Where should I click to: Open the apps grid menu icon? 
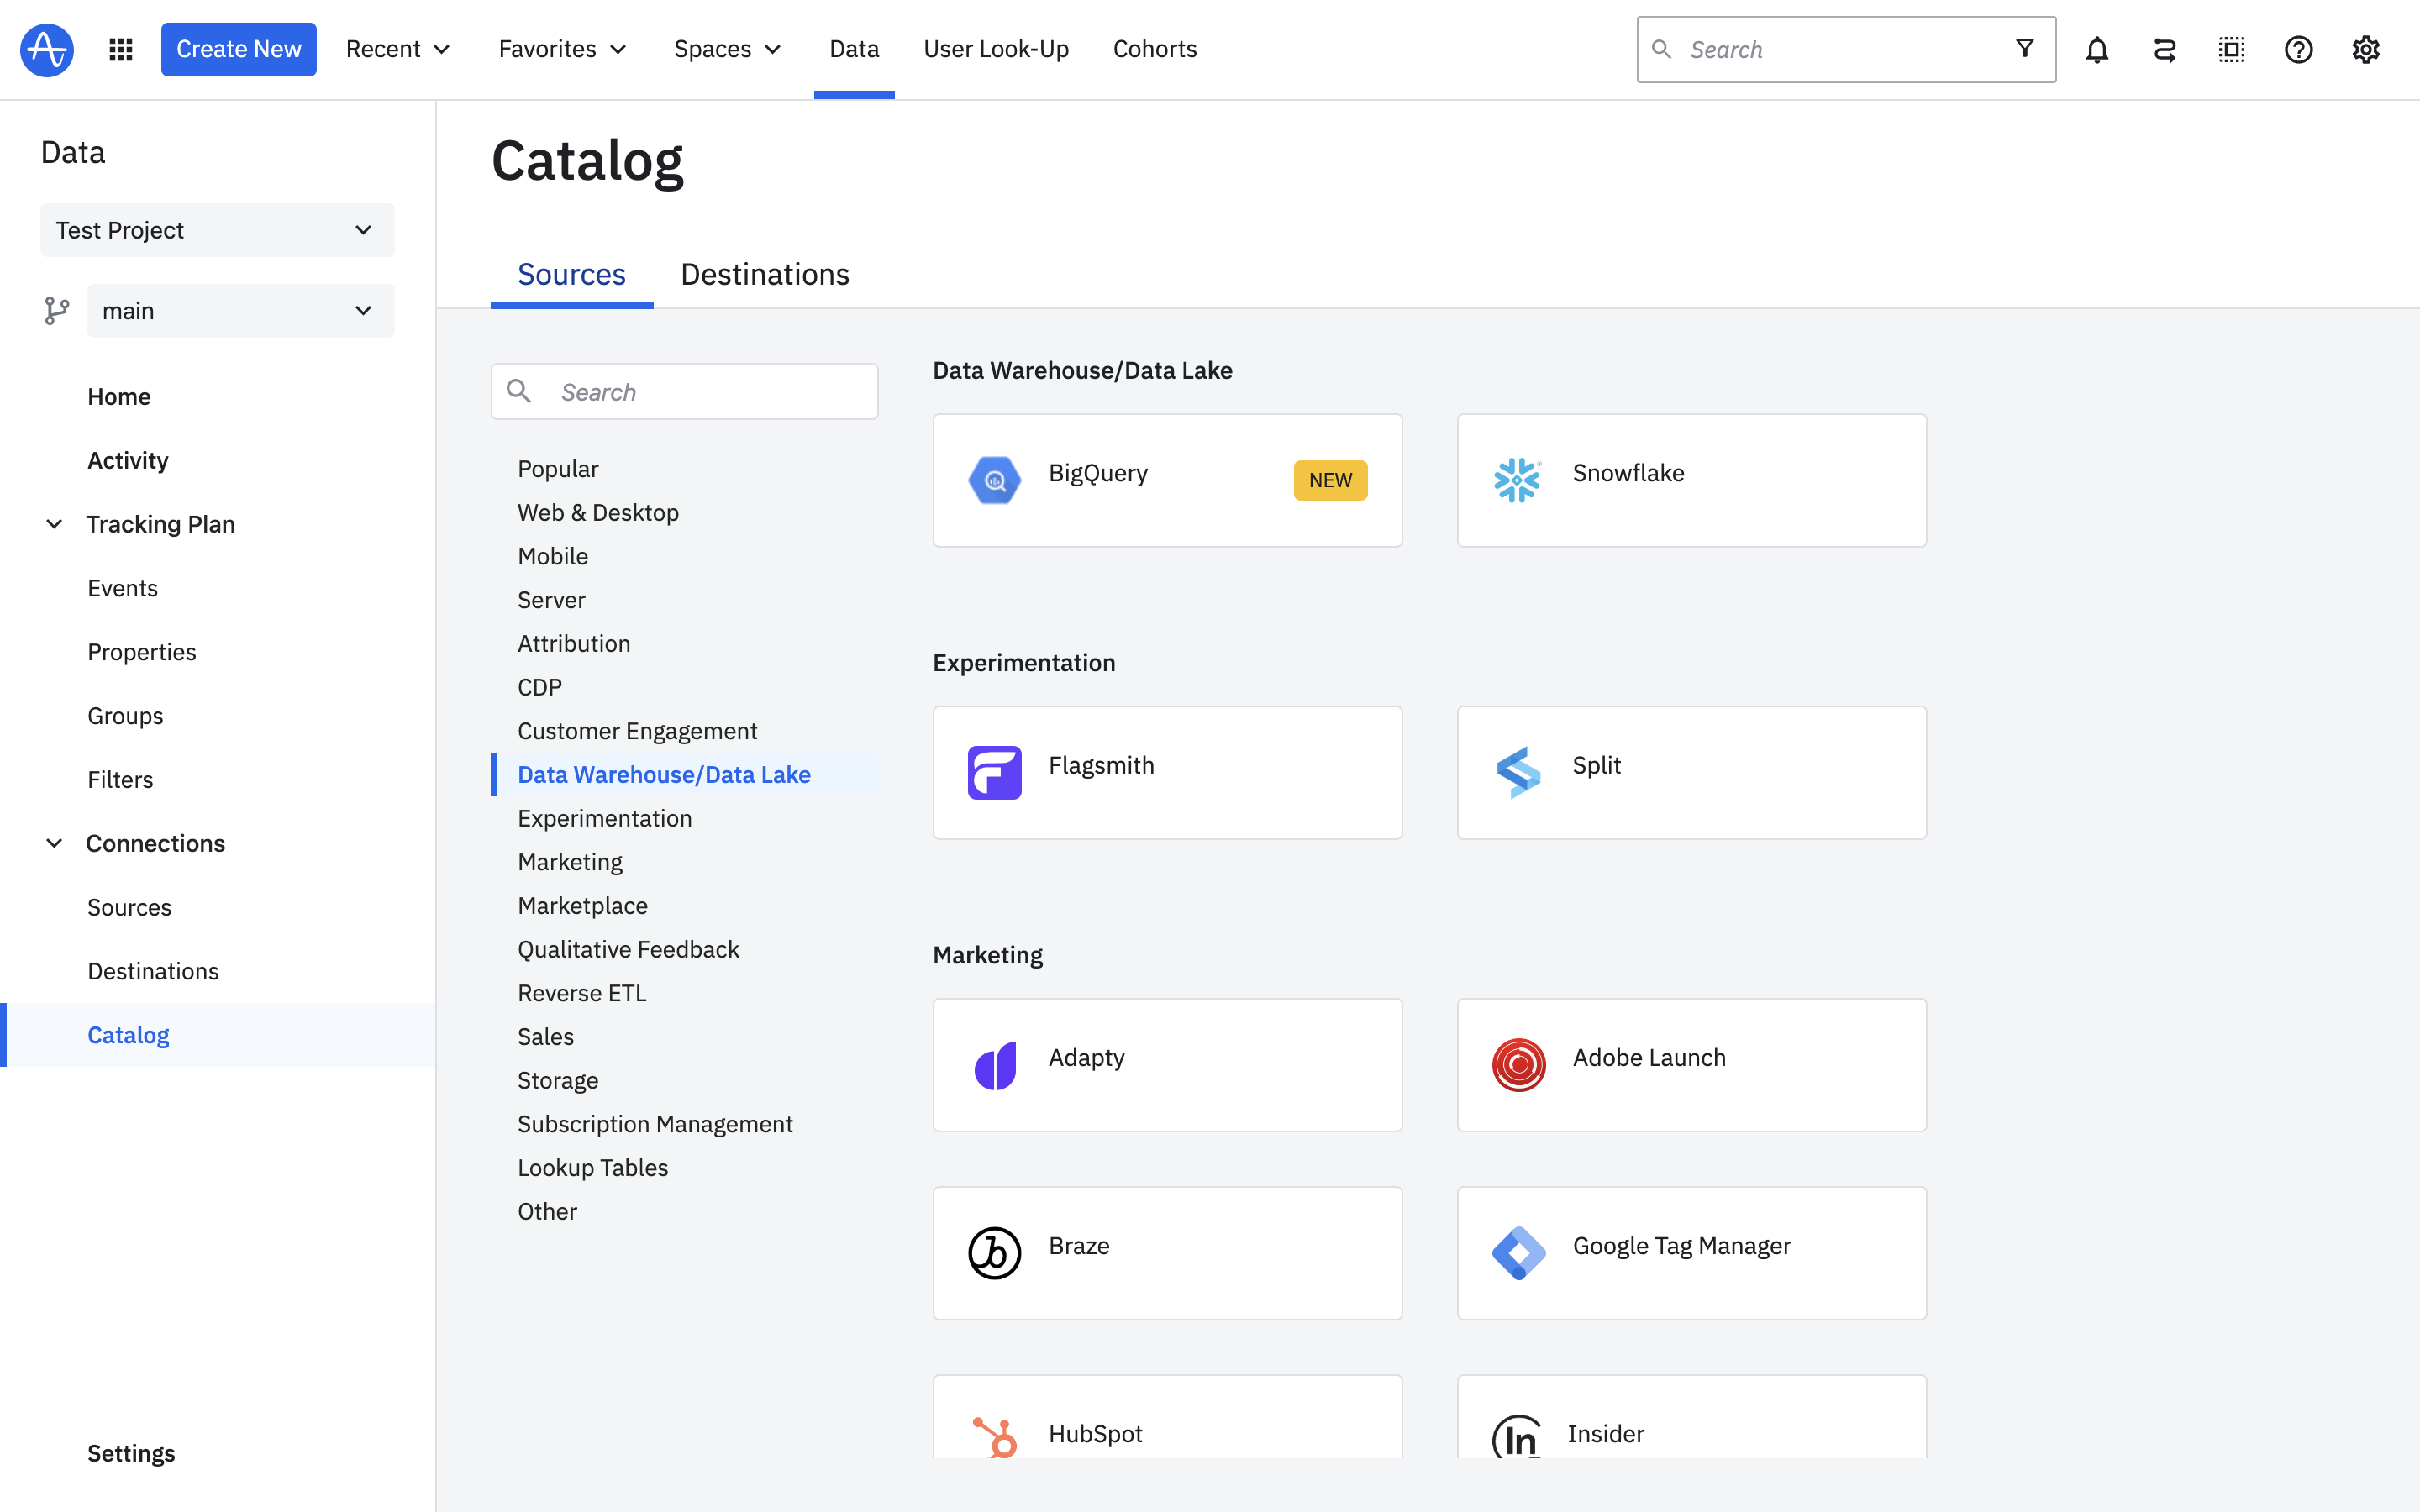click(x=121, y=49)
